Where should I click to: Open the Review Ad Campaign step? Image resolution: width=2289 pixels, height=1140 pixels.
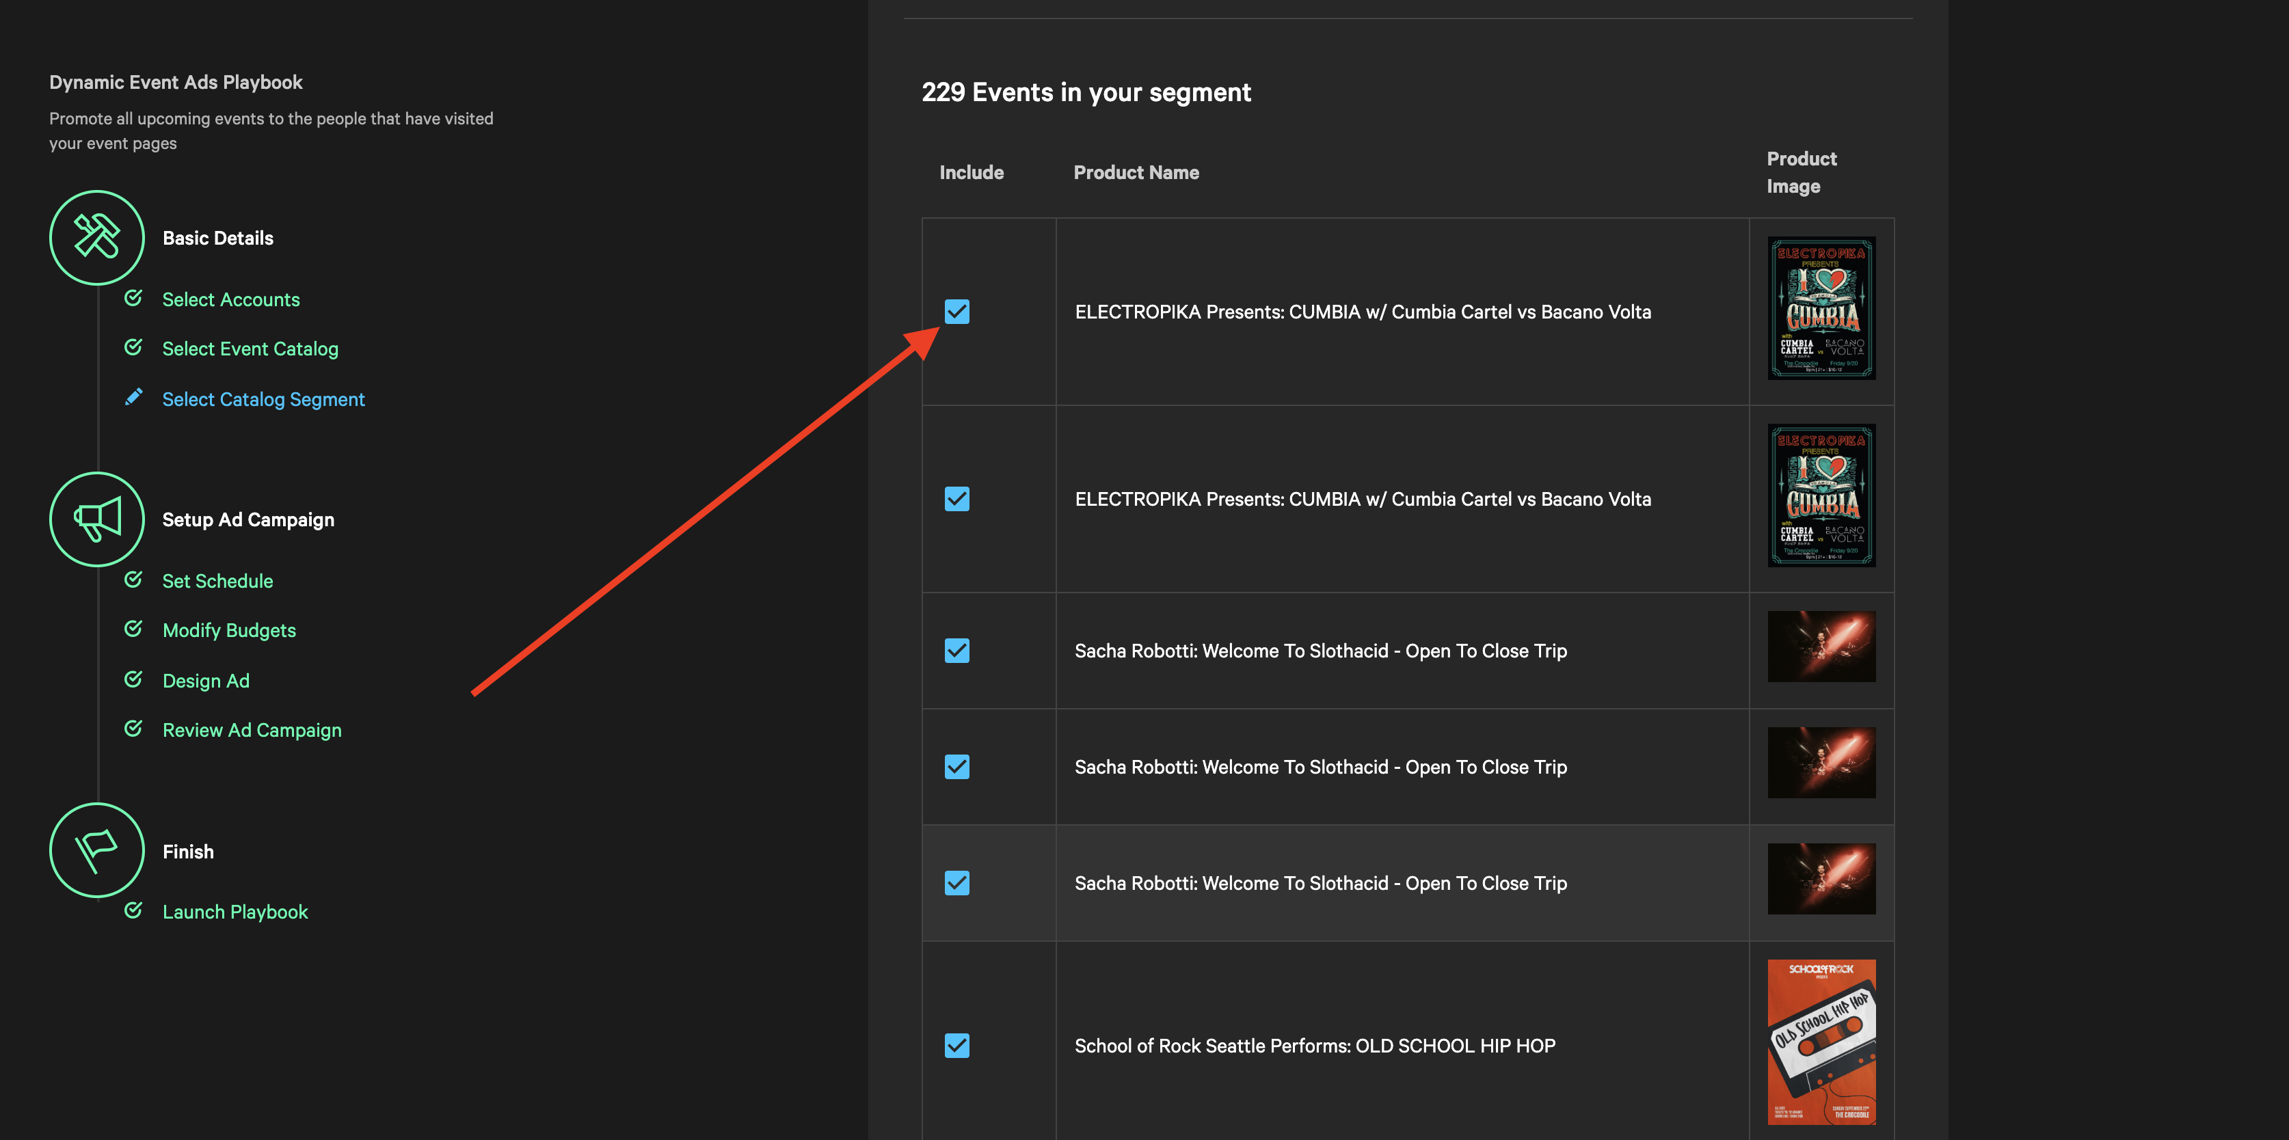(x=252, y=731)
